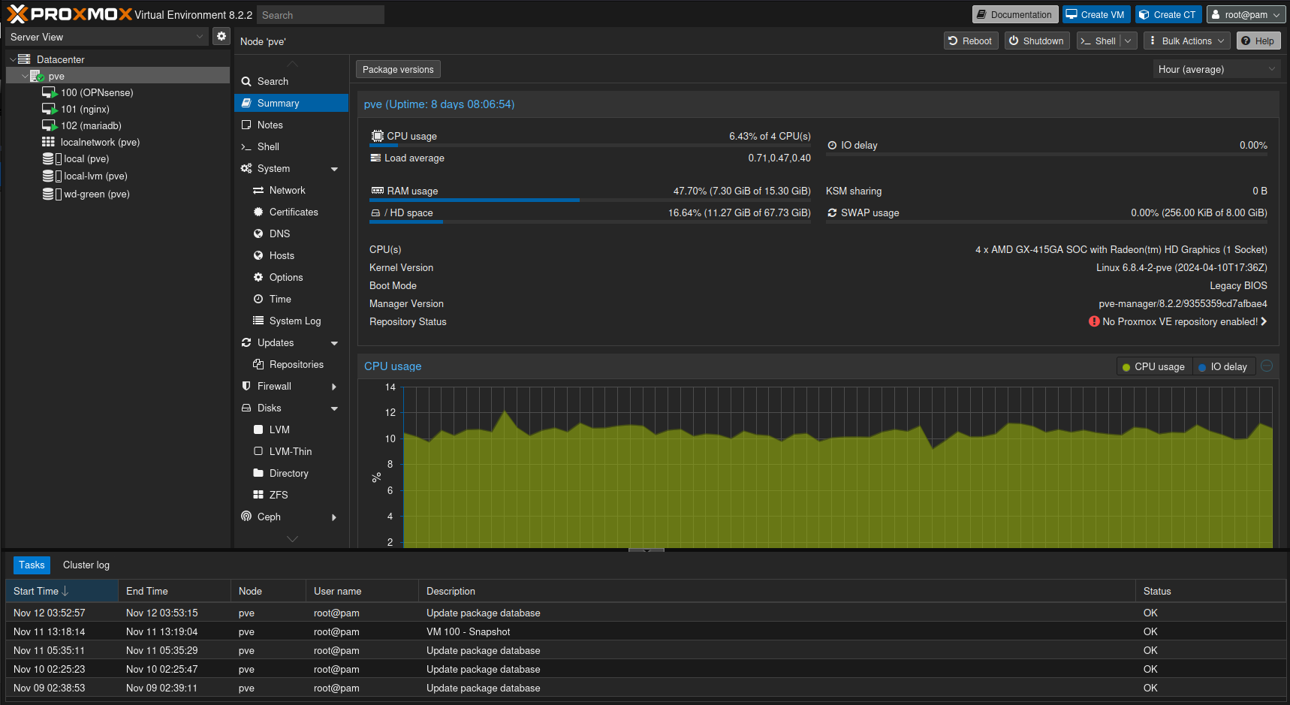Open Documentation

click(x=1015, y=14)
